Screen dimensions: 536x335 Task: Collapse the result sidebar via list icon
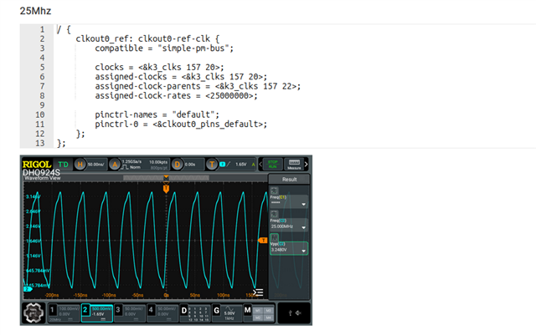click(x=258, y=292)
